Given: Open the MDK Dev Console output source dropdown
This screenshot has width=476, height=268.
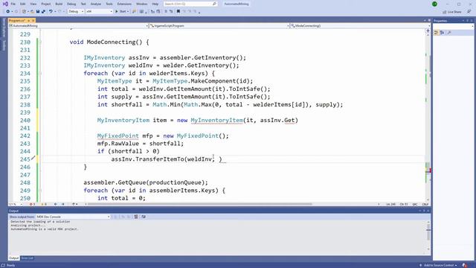Looking at the screenshot, I should 73,217.
